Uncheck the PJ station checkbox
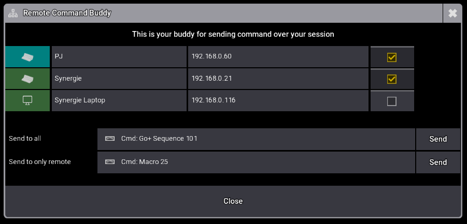This screenshot has width=467, height=224. [x=392, y=57]
